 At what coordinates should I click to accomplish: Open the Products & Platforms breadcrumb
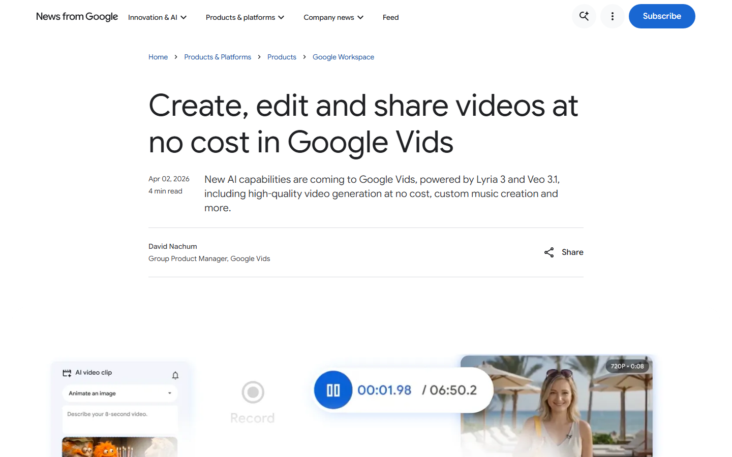(x=218, y=57)
